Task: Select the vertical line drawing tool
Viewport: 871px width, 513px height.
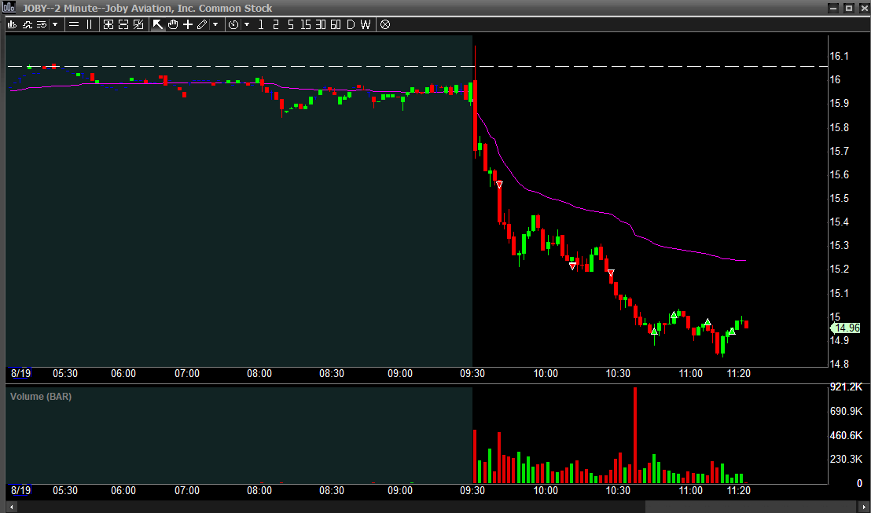Action: pos(89,24)
